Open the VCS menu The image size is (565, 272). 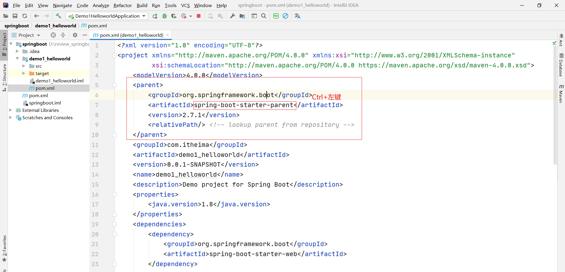[x=185, y=5]
